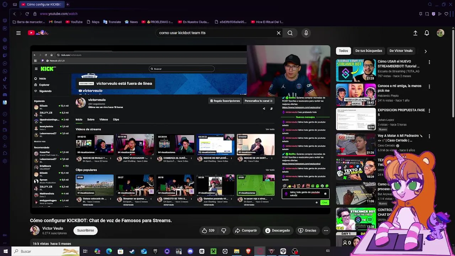Subscribe to Victor Veulo with Suscribirse
Screen dimensions: 455x256
[86, 230]
